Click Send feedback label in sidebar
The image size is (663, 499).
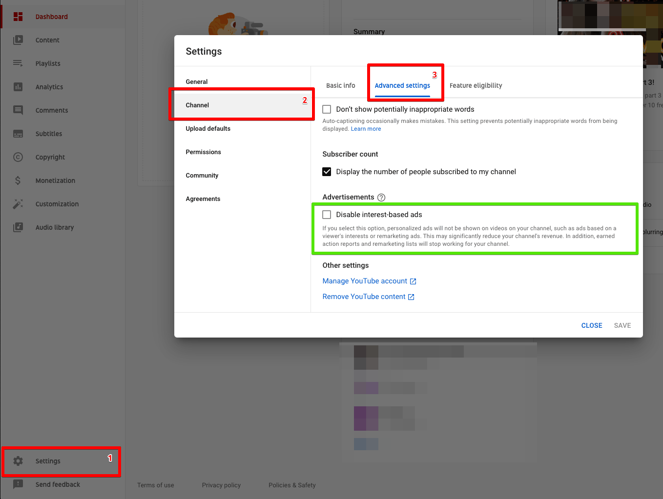(58, 484)
